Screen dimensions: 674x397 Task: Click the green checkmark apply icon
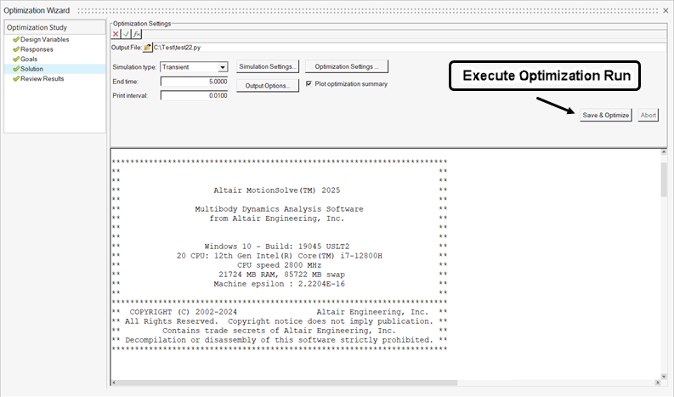pyautogui.click(x=126, y=34)
